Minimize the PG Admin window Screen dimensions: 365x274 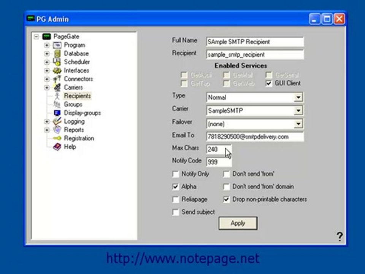[x=314, y=19]
